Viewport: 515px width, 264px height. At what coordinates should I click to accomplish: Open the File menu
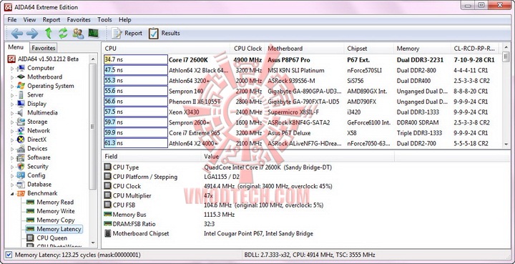[x=12, y=20]
